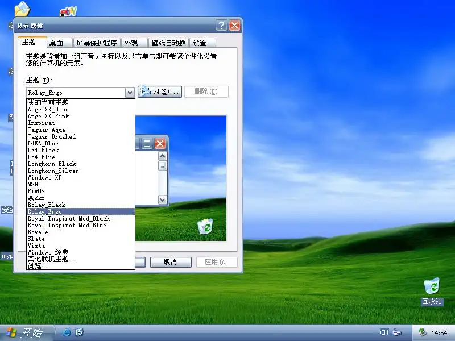Choose Windows 经典 classic theme
455x341 pixels.
[81, 252]
